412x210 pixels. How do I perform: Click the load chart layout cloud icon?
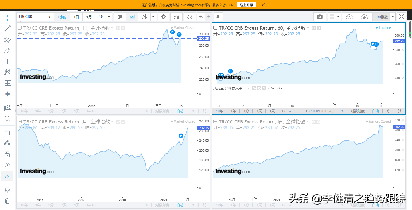350,17
